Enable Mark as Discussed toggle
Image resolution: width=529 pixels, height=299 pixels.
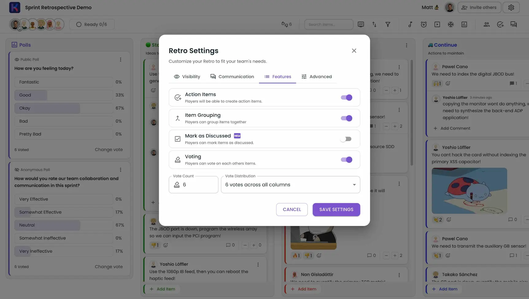coord(346,139)
